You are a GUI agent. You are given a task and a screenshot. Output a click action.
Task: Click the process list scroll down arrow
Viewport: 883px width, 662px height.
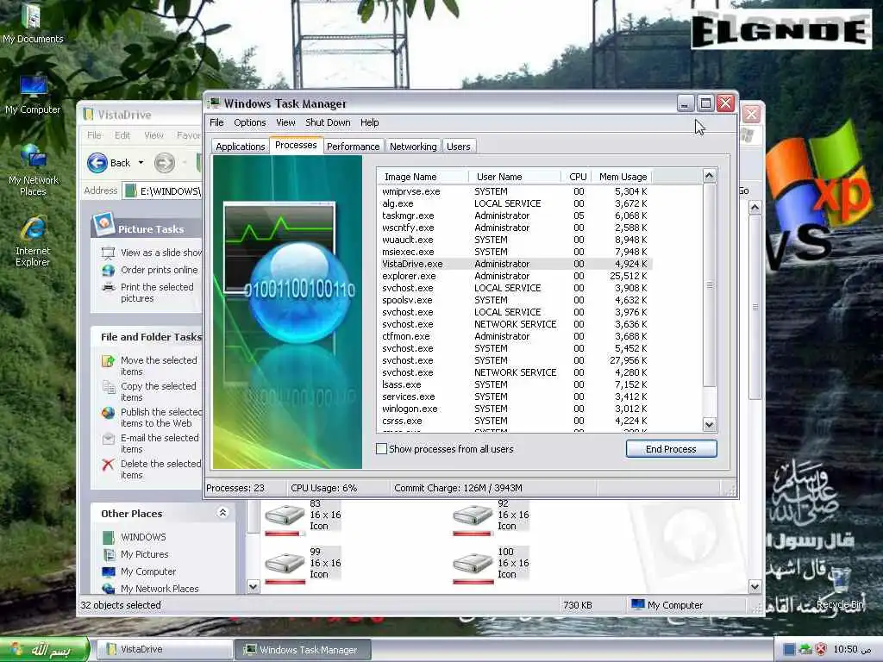[x=709, y=424]
